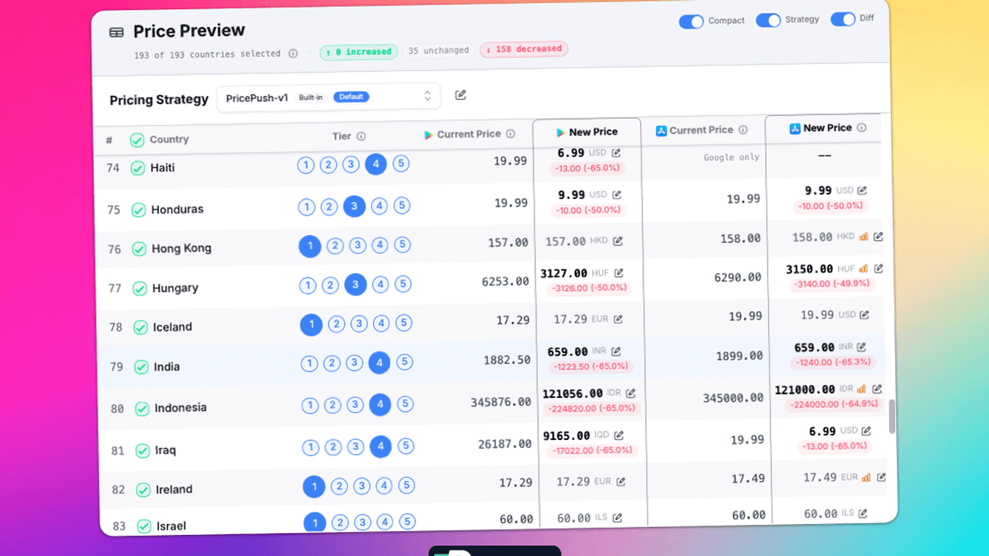Click the 0 increased filter badge
Image resolution: width=989 pixels, height=556 pixels.
pos(359,52)
